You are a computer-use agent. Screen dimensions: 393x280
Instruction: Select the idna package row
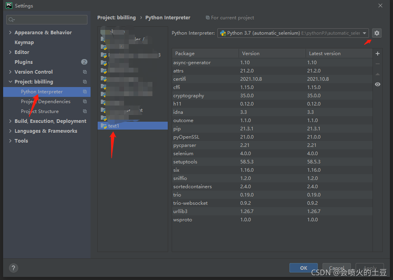272,112
